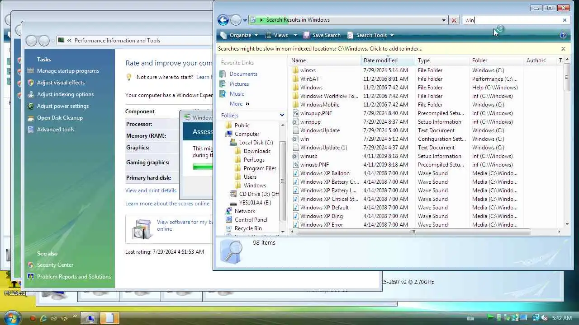Expand hidden Quick Launch icons chevron
The height and width of the screenshot is (325, 579).
coord(74,316)
